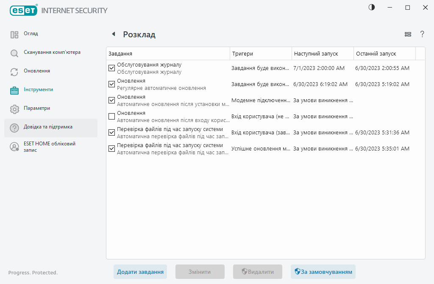Click the ESET HOME account icon
Image resolution: width=434 pixels, height=284 pixels.
[14, 147]
